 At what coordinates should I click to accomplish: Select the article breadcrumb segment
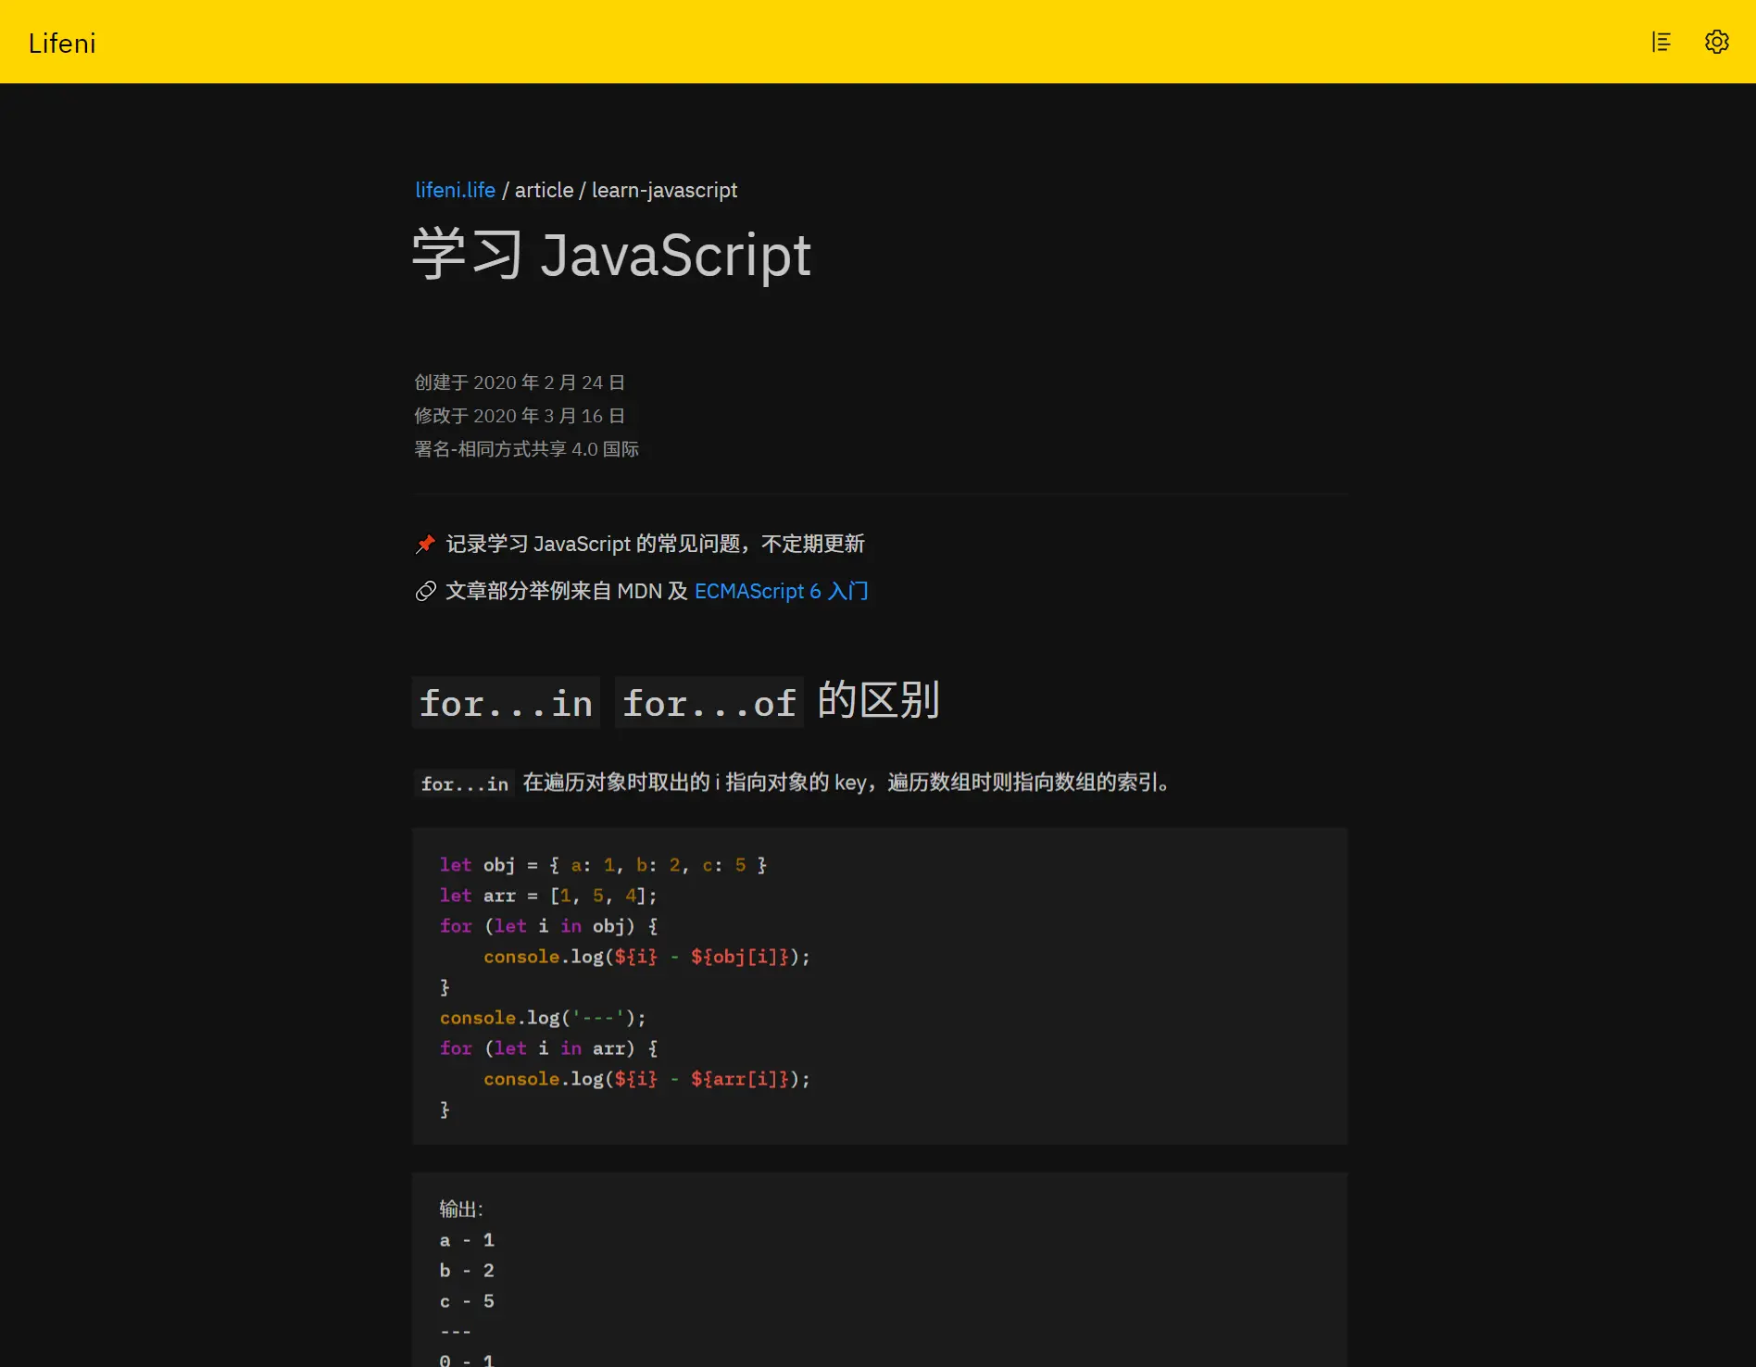tap(544, 190)
